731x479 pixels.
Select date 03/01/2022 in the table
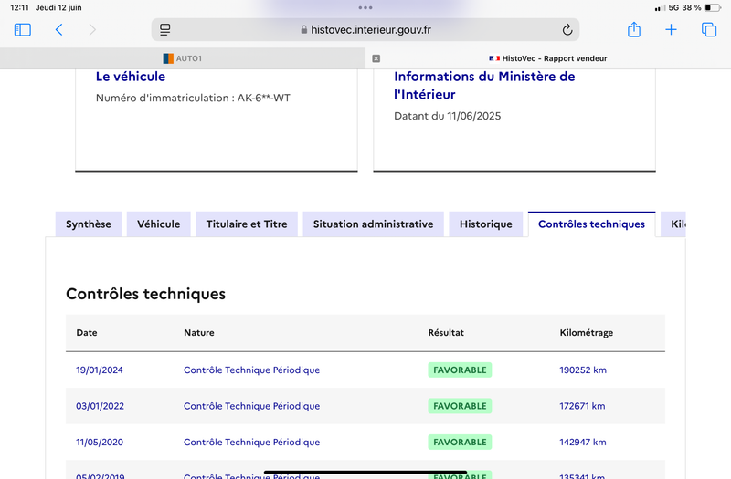101,406
